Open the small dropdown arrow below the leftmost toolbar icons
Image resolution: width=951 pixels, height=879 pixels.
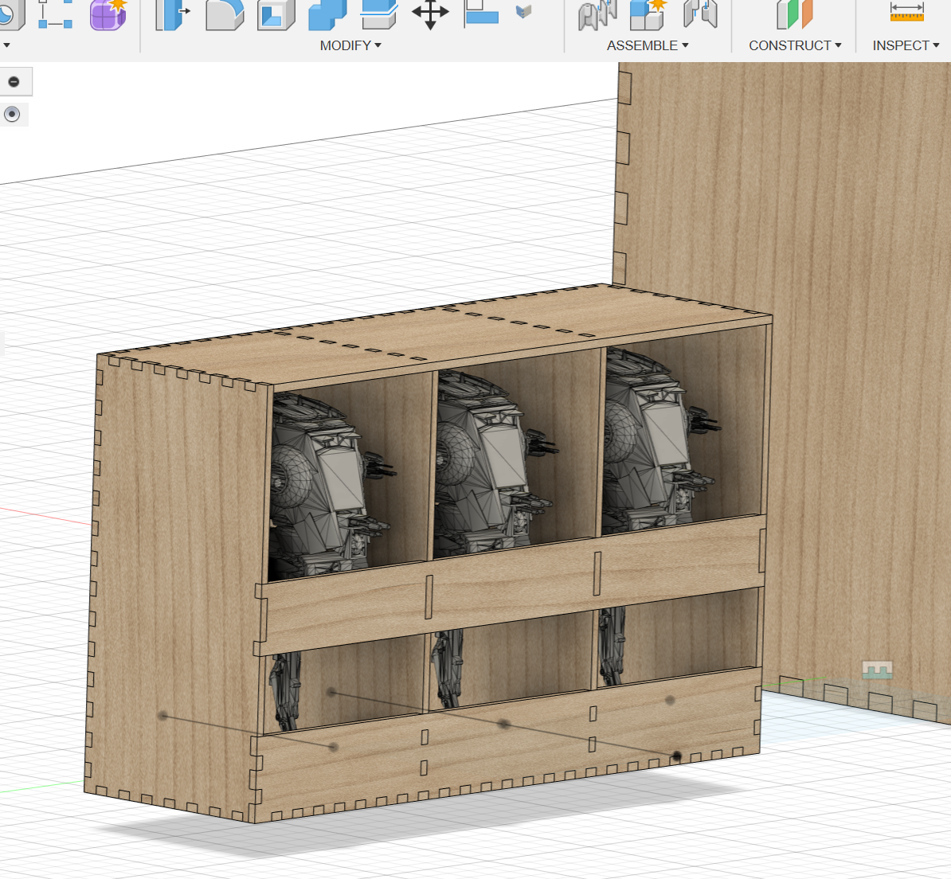pos(6,45)
